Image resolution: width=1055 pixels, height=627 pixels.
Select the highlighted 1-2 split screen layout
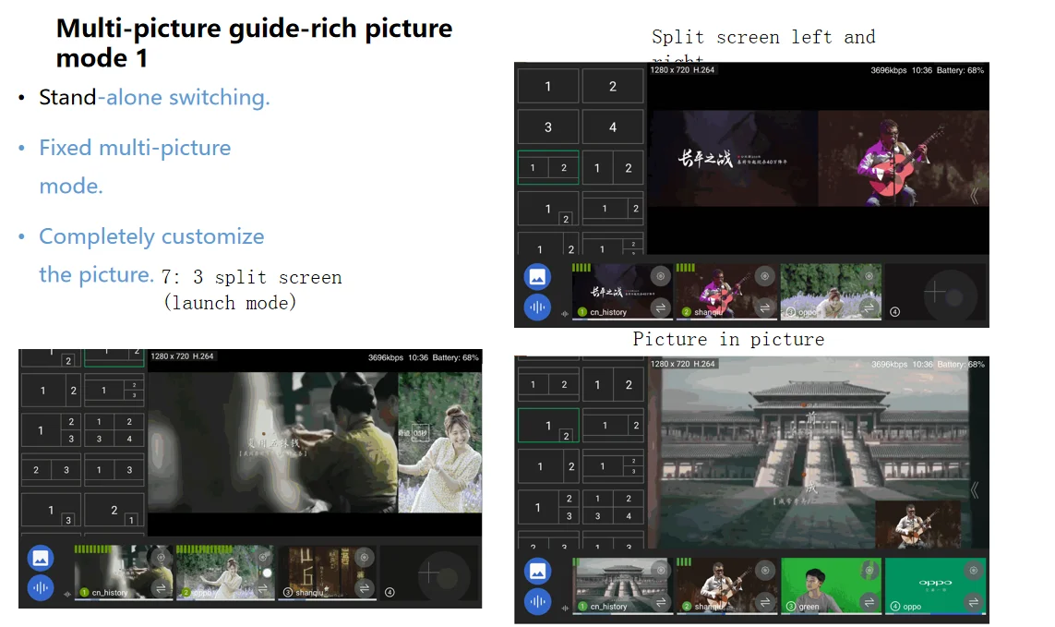click(548, 167)
